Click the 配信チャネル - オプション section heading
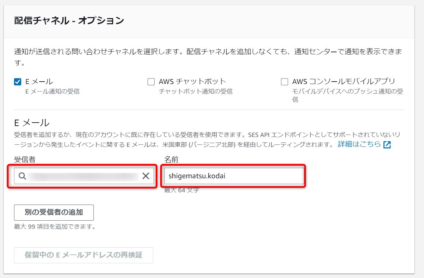The width and height of the screenshot is (424, 278). 66,20
